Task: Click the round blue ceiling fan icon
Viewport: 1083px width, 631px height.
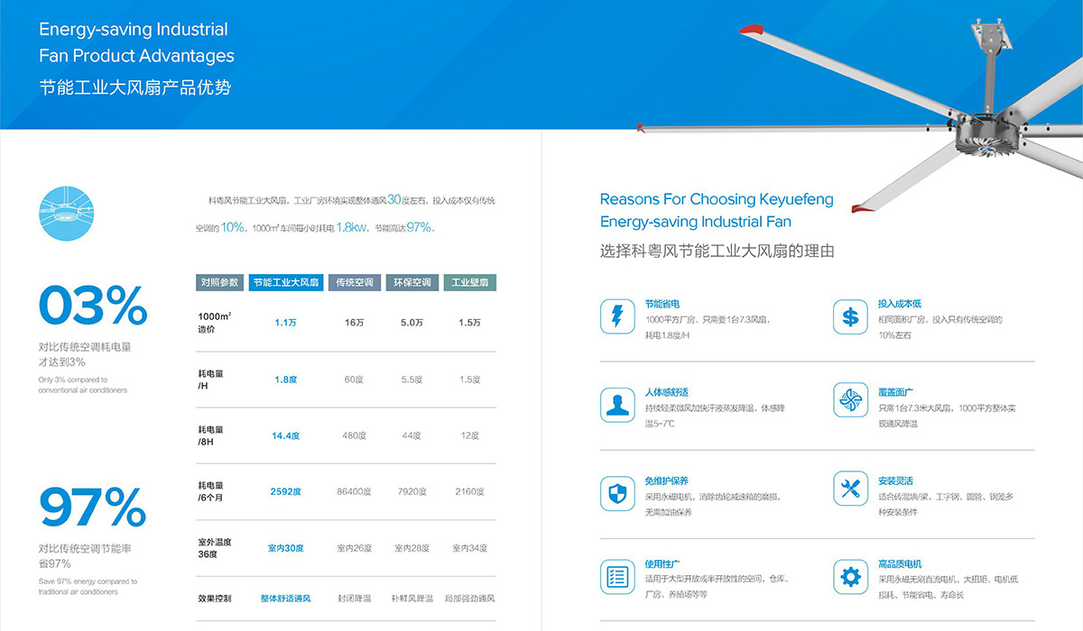Action: (x=66, y=214)
